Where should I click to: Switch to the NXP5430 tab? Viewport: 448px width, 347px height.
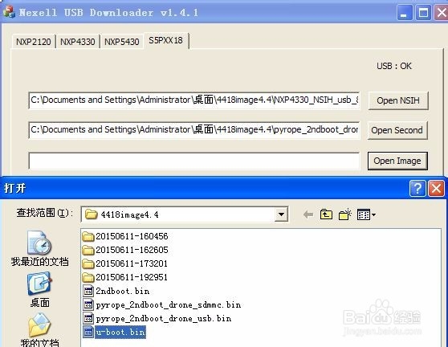click(122, 42)
